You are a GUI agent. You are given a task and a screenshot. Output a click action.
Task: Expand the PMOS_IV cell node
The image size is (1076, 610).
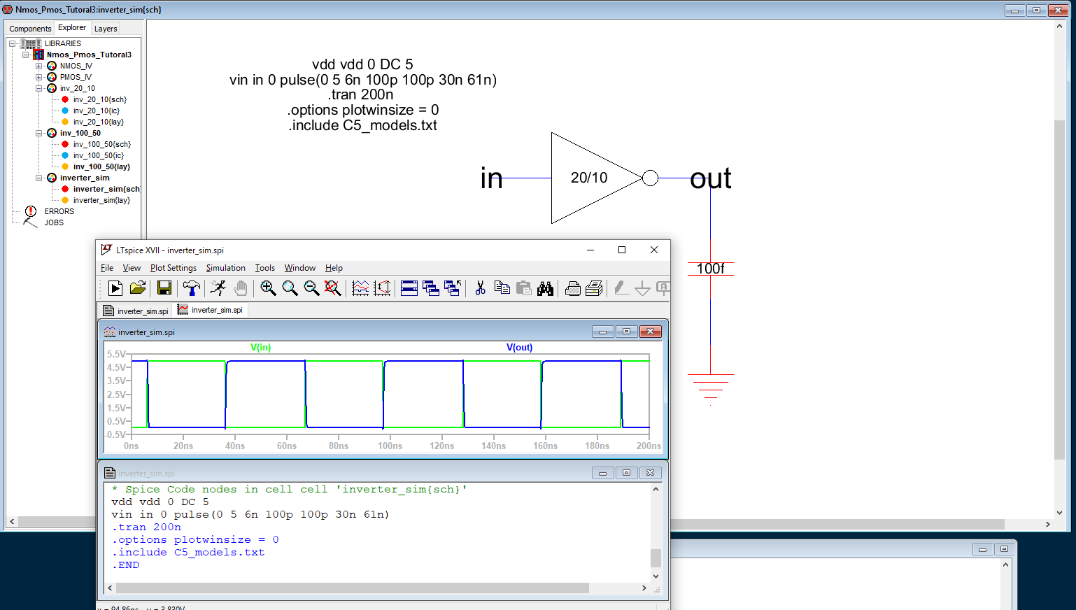(x=39, y=77)
